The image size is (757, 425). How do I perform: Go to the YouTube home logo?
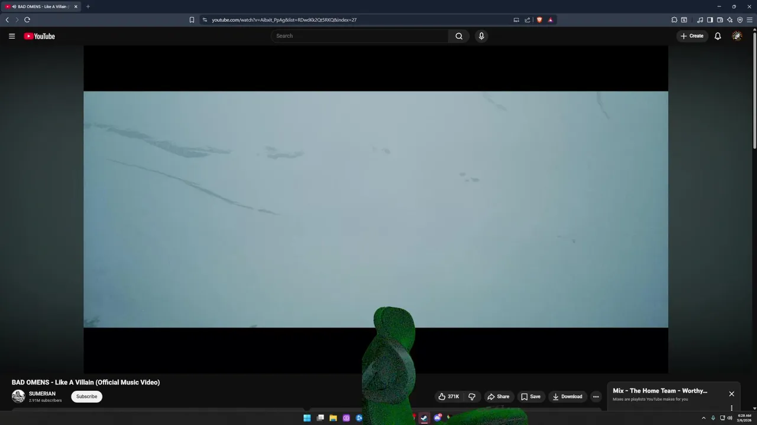39,36
